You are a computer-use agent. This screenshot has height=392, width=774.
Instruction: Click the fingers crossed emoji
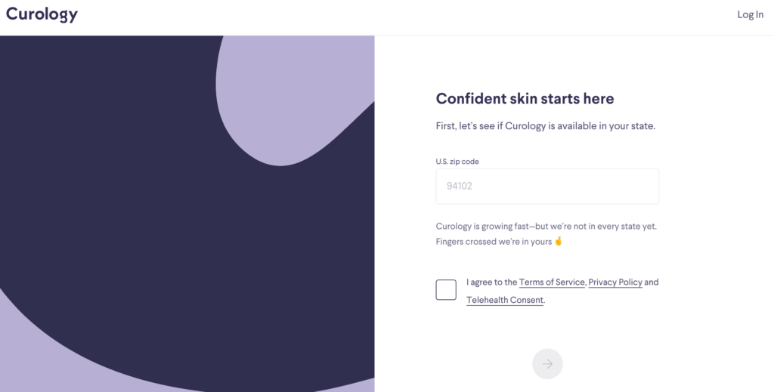559,241
